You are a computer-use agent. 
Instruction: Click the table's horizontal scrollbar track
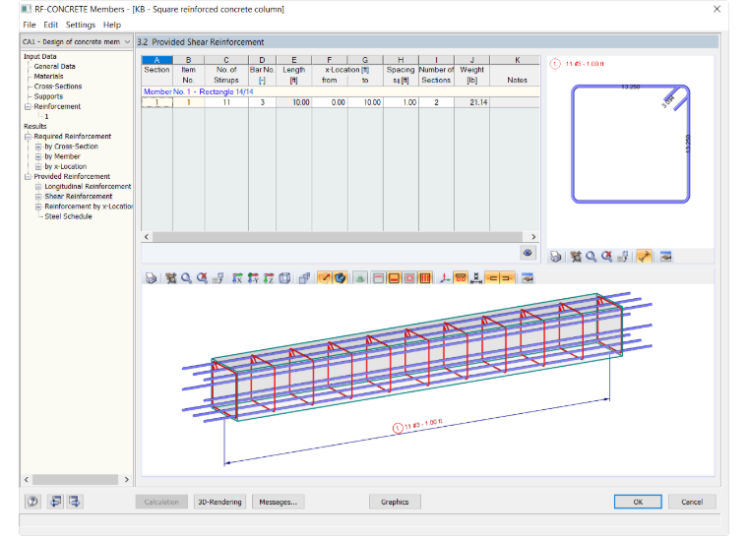click(338, 237)
